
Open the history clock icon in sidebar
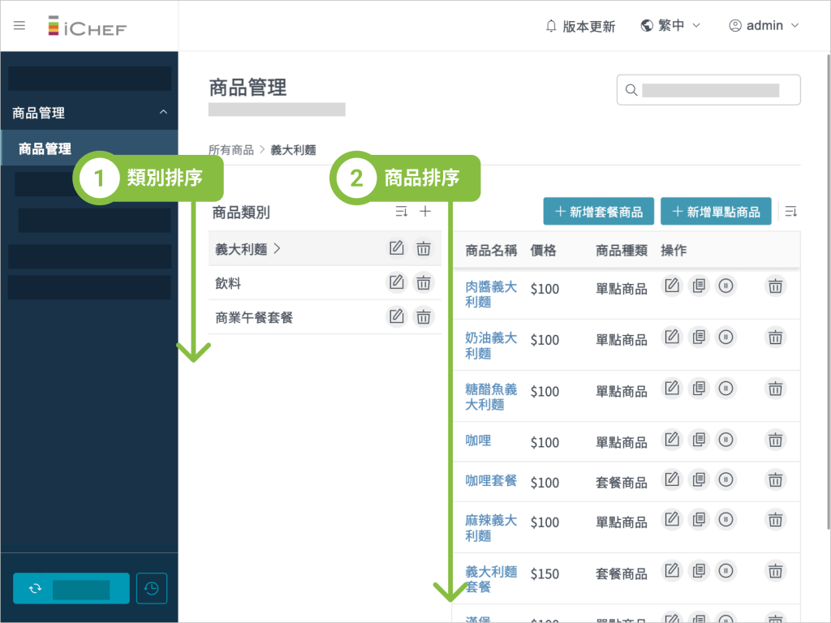click(x=152, y=588)
